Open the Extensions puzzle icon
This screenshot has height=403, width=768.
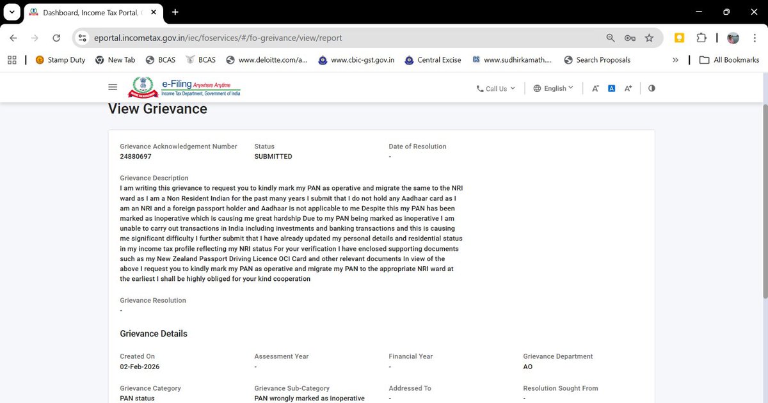click(x=701, y=38)
